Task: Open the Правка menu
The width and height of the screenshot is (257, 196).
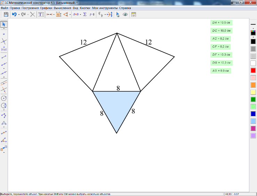Action: pyautogui.click(x=15, y=8)
